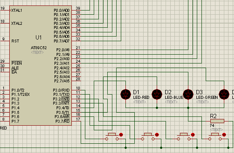Click the P2.7/A15 pin label

[x=62, y=81]
